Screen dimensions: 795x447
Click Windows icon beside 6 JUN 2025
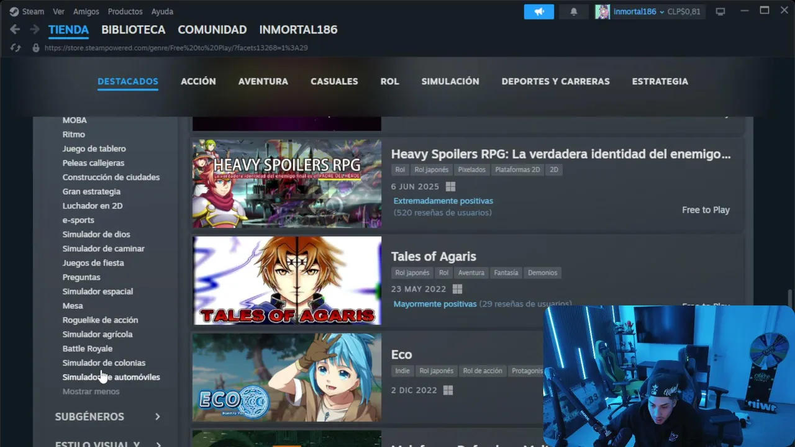(450, 186)
